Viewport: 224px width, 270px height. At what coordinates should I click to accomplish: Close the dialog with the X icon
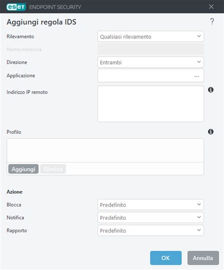[x=211, y=7]
